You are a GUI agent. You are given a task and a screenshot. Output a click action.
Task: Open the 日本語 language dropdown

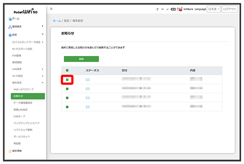click(x=213, y=9)
